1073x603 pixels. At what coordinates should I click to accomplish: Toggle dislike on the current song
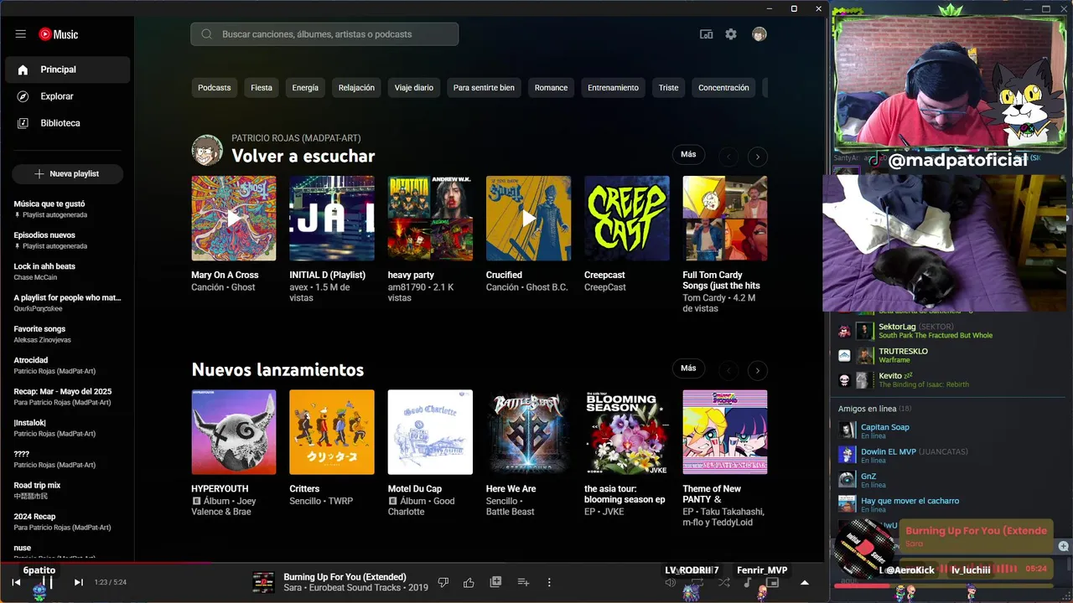[x=443, y=582]
